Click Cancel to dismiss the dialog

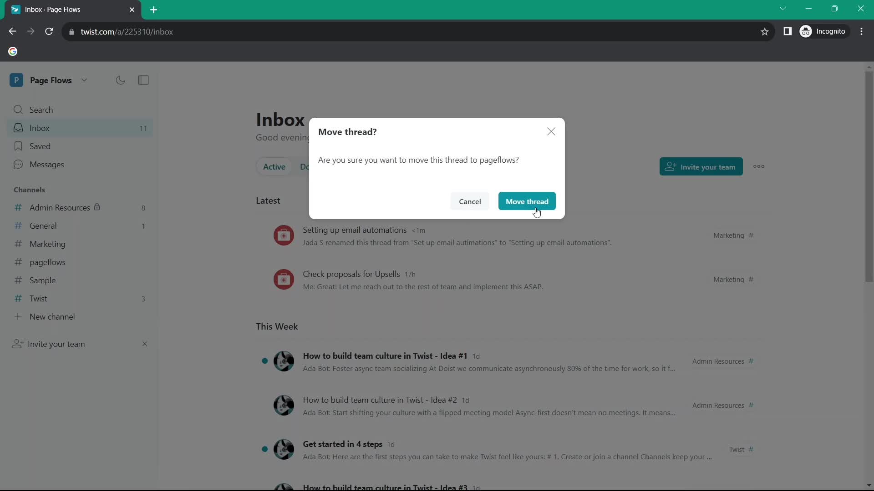[x=469, y=201]
